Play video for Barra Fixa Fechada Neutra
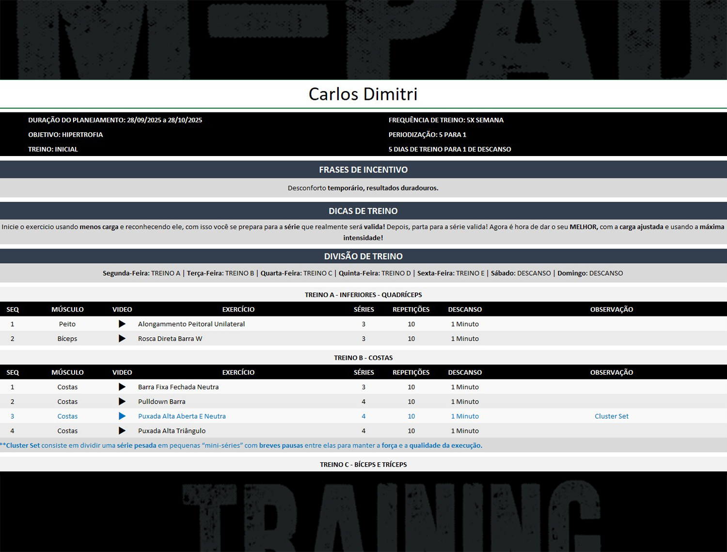727x552 pixels. pyautogui.click(x=122, y=387)
